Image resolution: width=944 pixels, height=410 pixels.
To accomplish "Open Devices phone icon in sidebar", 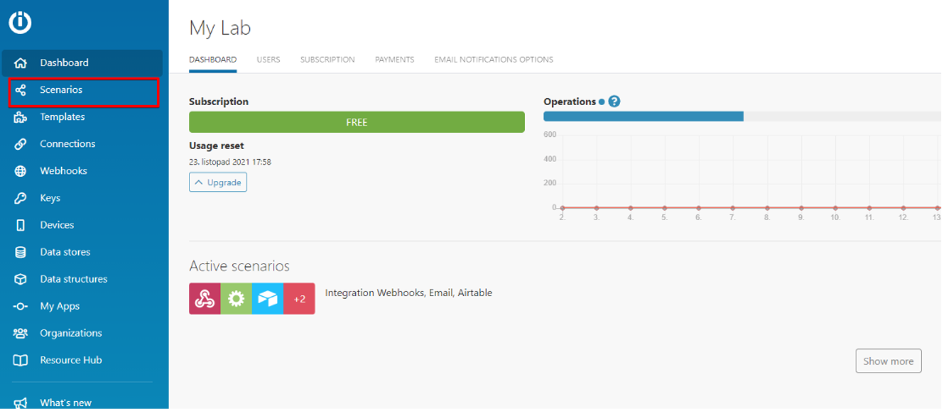I will tap(20, 225).
